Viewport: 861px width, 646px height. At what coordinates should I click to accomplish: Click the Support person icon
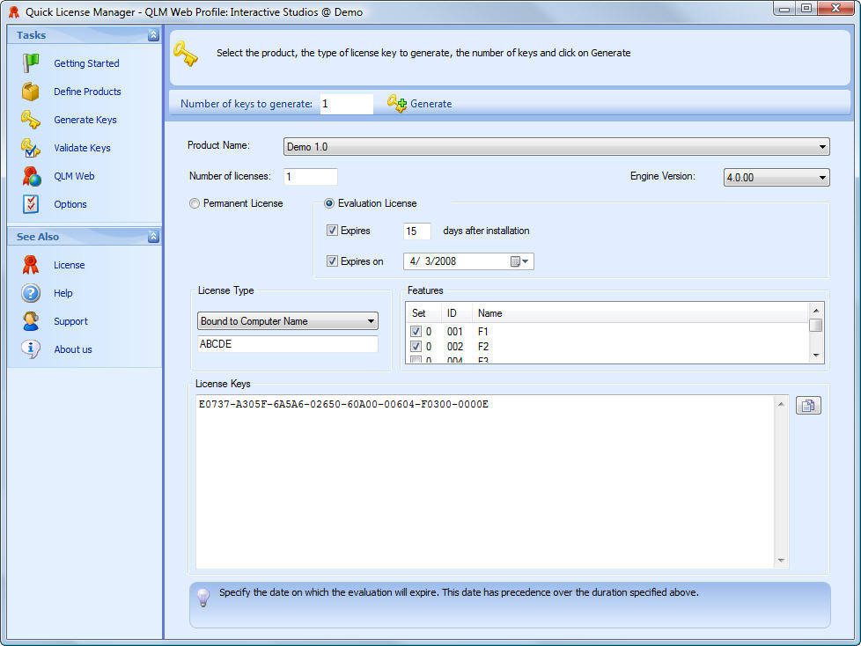[x=31, y=321]
